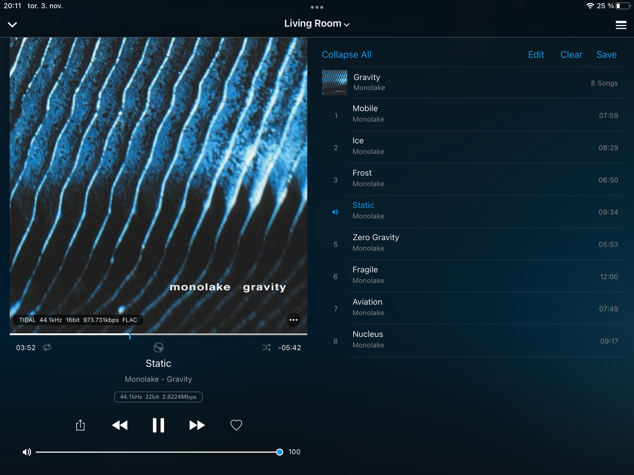Open the large Gravity album artwork

click(x=158, y=185)
